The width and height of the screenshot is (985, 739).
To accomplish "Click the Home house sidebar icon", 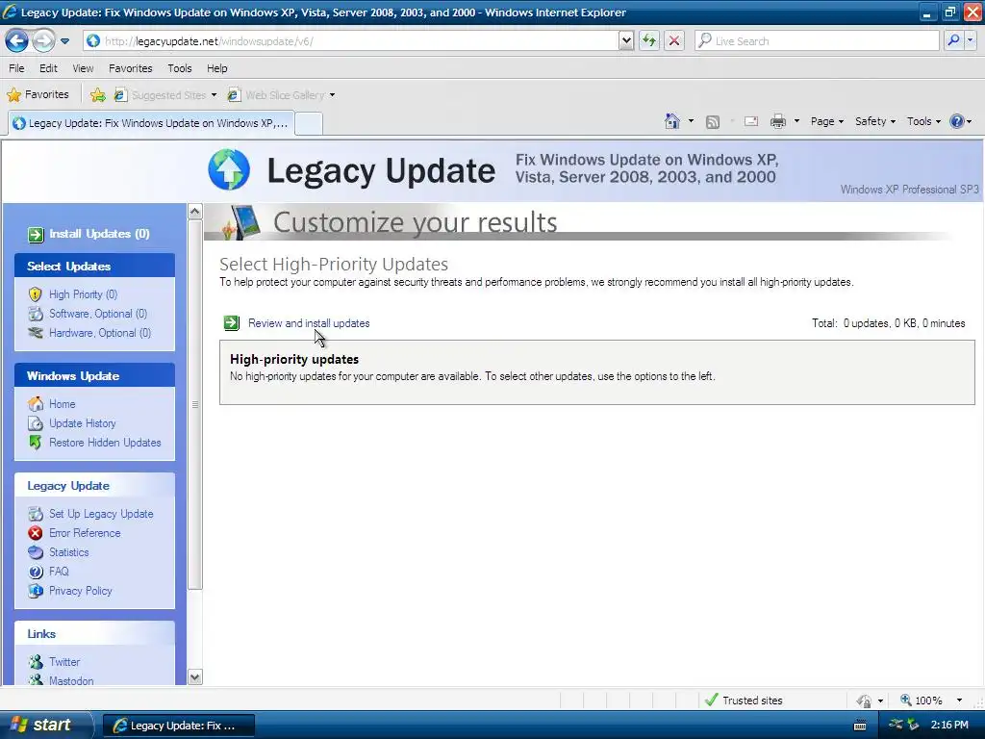I will [36, 403].
